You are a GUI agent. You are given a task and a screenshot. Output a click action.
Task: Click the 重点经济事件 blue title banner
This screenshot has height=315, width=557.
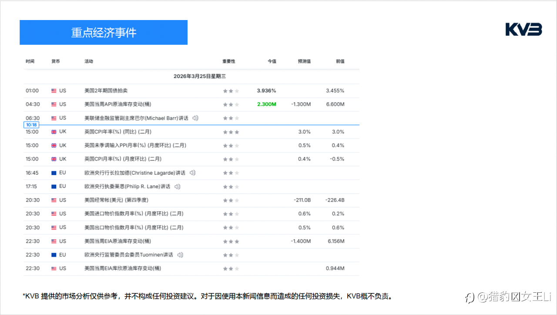click(104, 33)
